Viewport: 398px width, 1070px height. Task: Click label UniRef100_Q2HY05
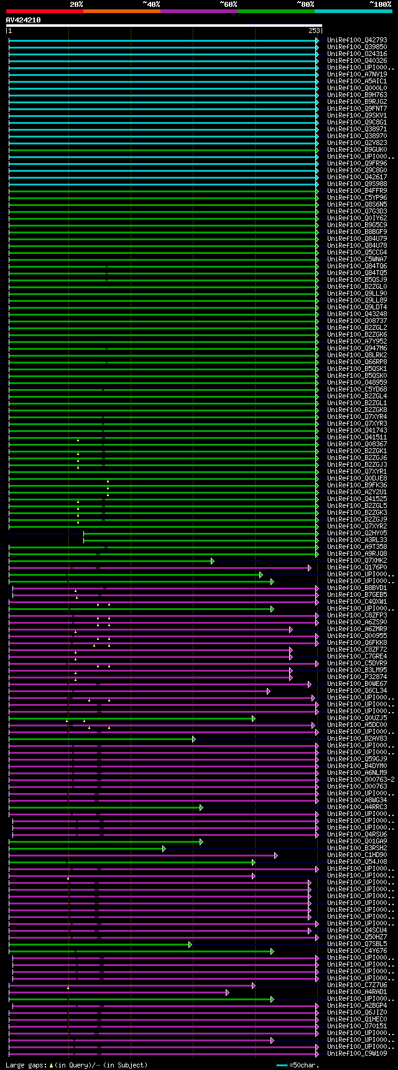pyautogui.click(x=357, y=533)
